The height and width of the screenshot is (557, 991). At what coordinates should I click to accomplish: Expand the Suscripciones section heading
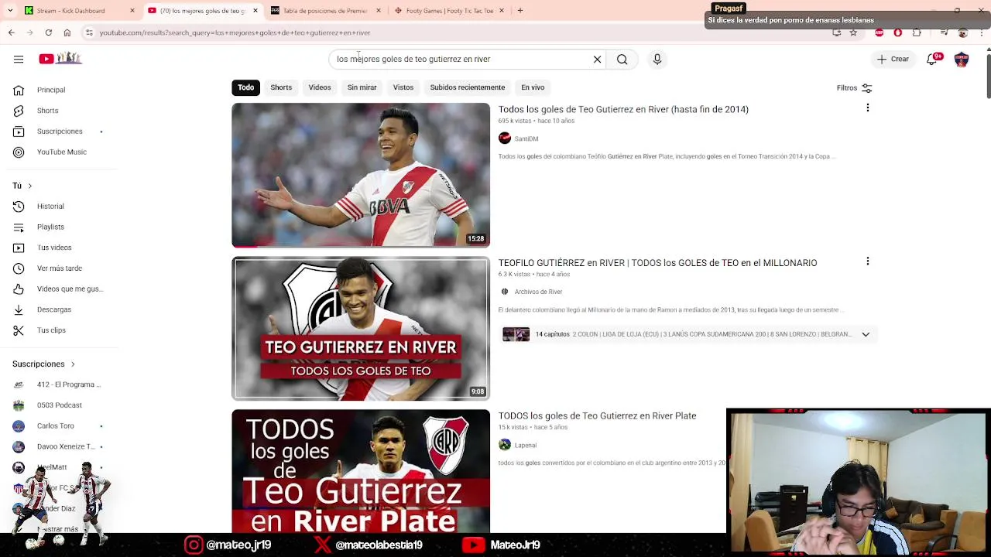[x=44, y=364]
